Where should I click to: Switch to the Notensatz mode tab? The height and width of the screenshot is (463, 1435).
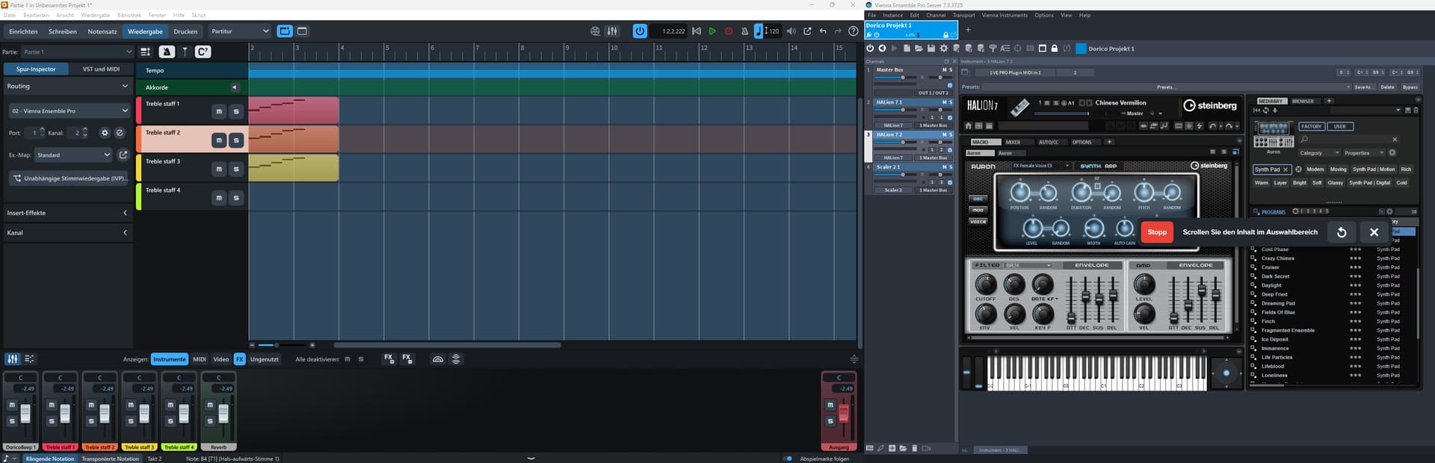102,31
